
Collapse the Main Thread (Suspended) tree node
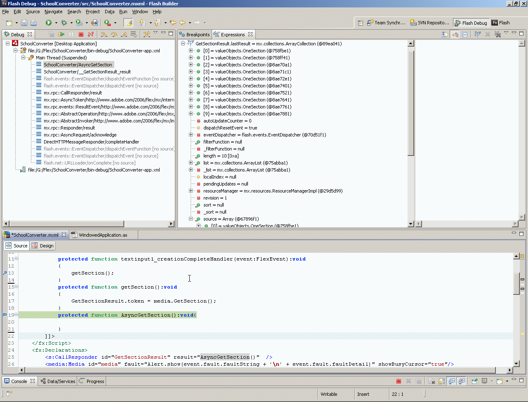tap(24, 58)
